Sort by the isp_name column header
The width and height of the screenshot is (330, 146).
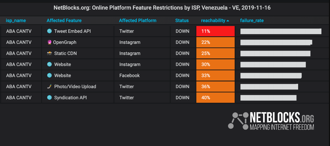click(x=16, y=21)
